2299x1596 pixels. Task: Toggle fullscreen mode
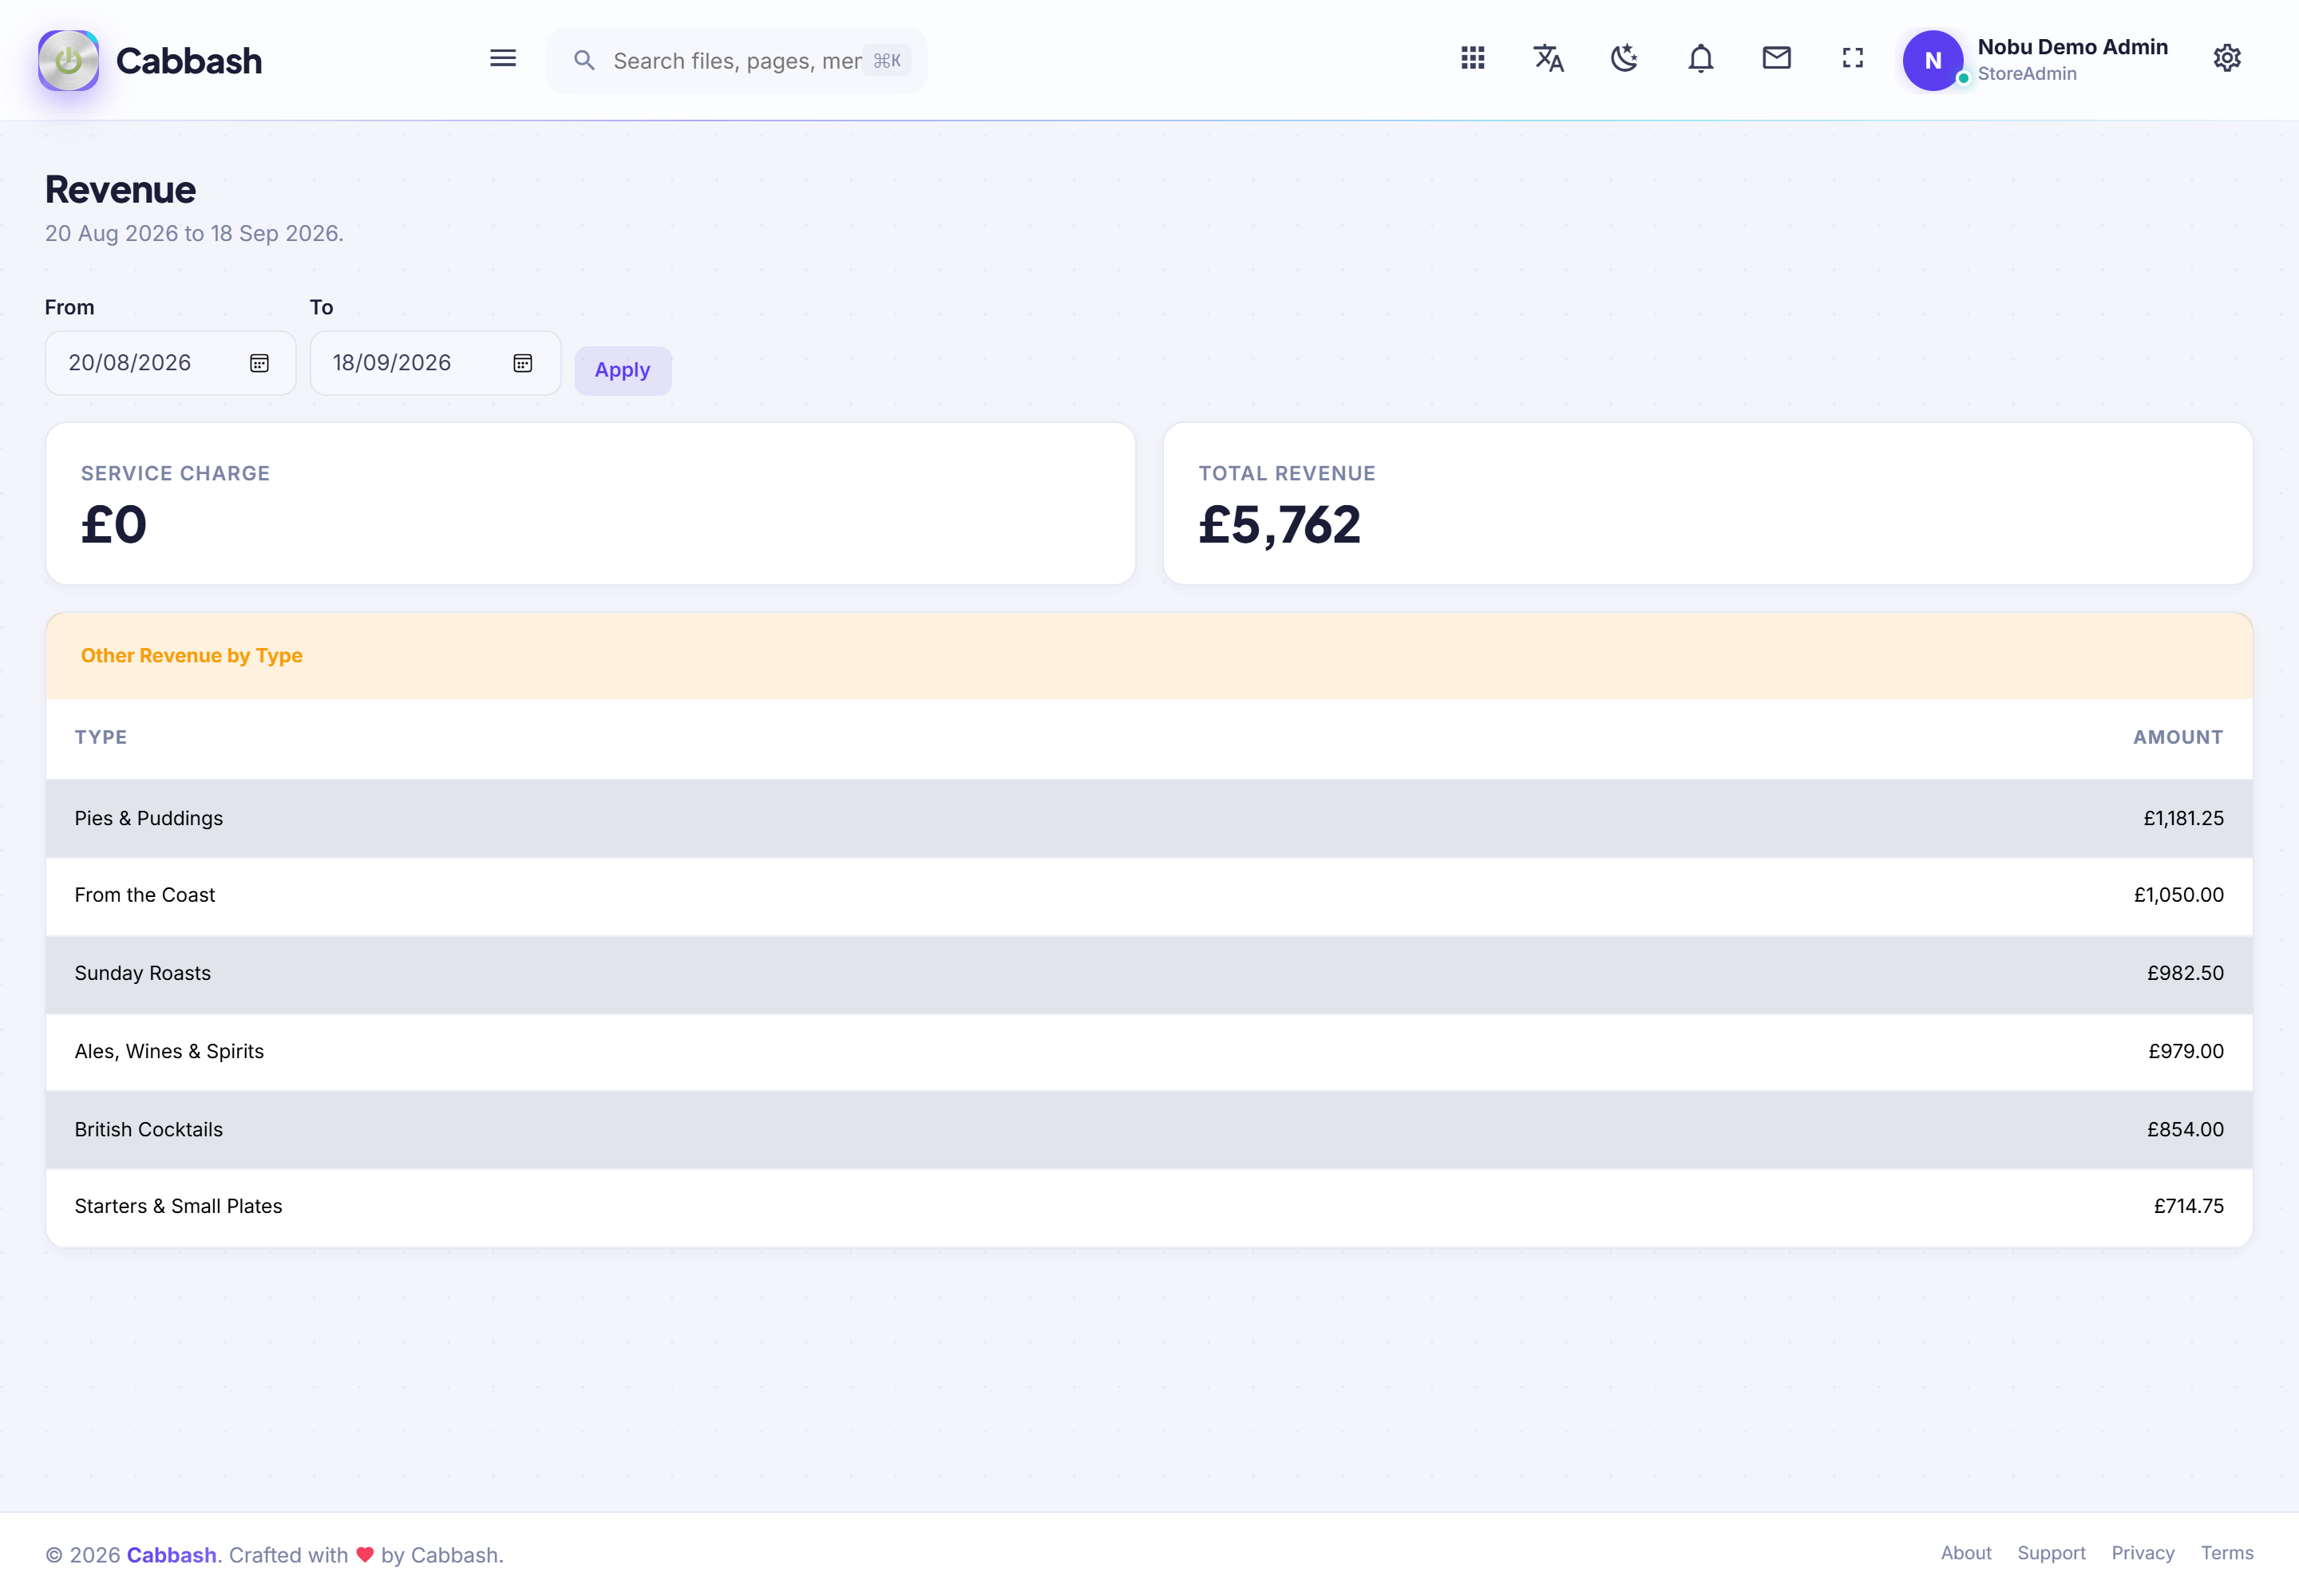[x=1853, y=58]
